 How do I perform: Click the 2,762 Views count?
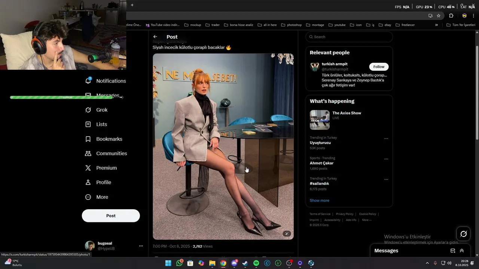coord(202,246)
